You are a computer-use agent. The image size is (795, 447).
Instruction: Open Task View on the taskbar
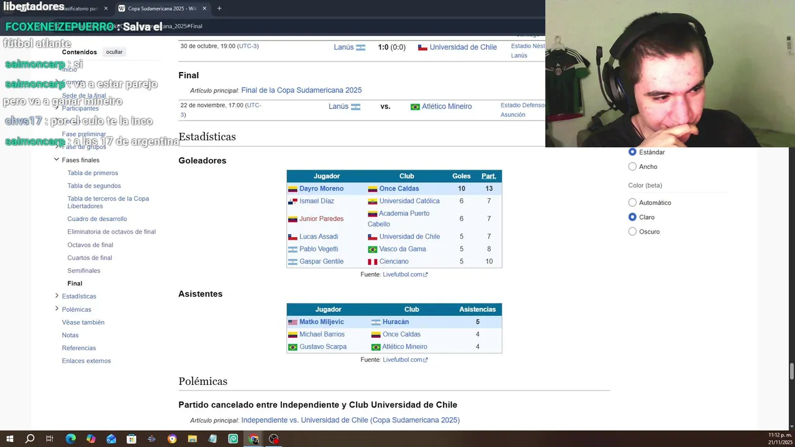(50, 439)
